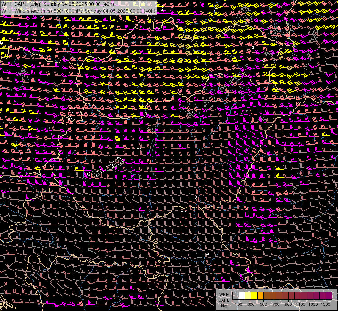Click the legend value 900

288,304
